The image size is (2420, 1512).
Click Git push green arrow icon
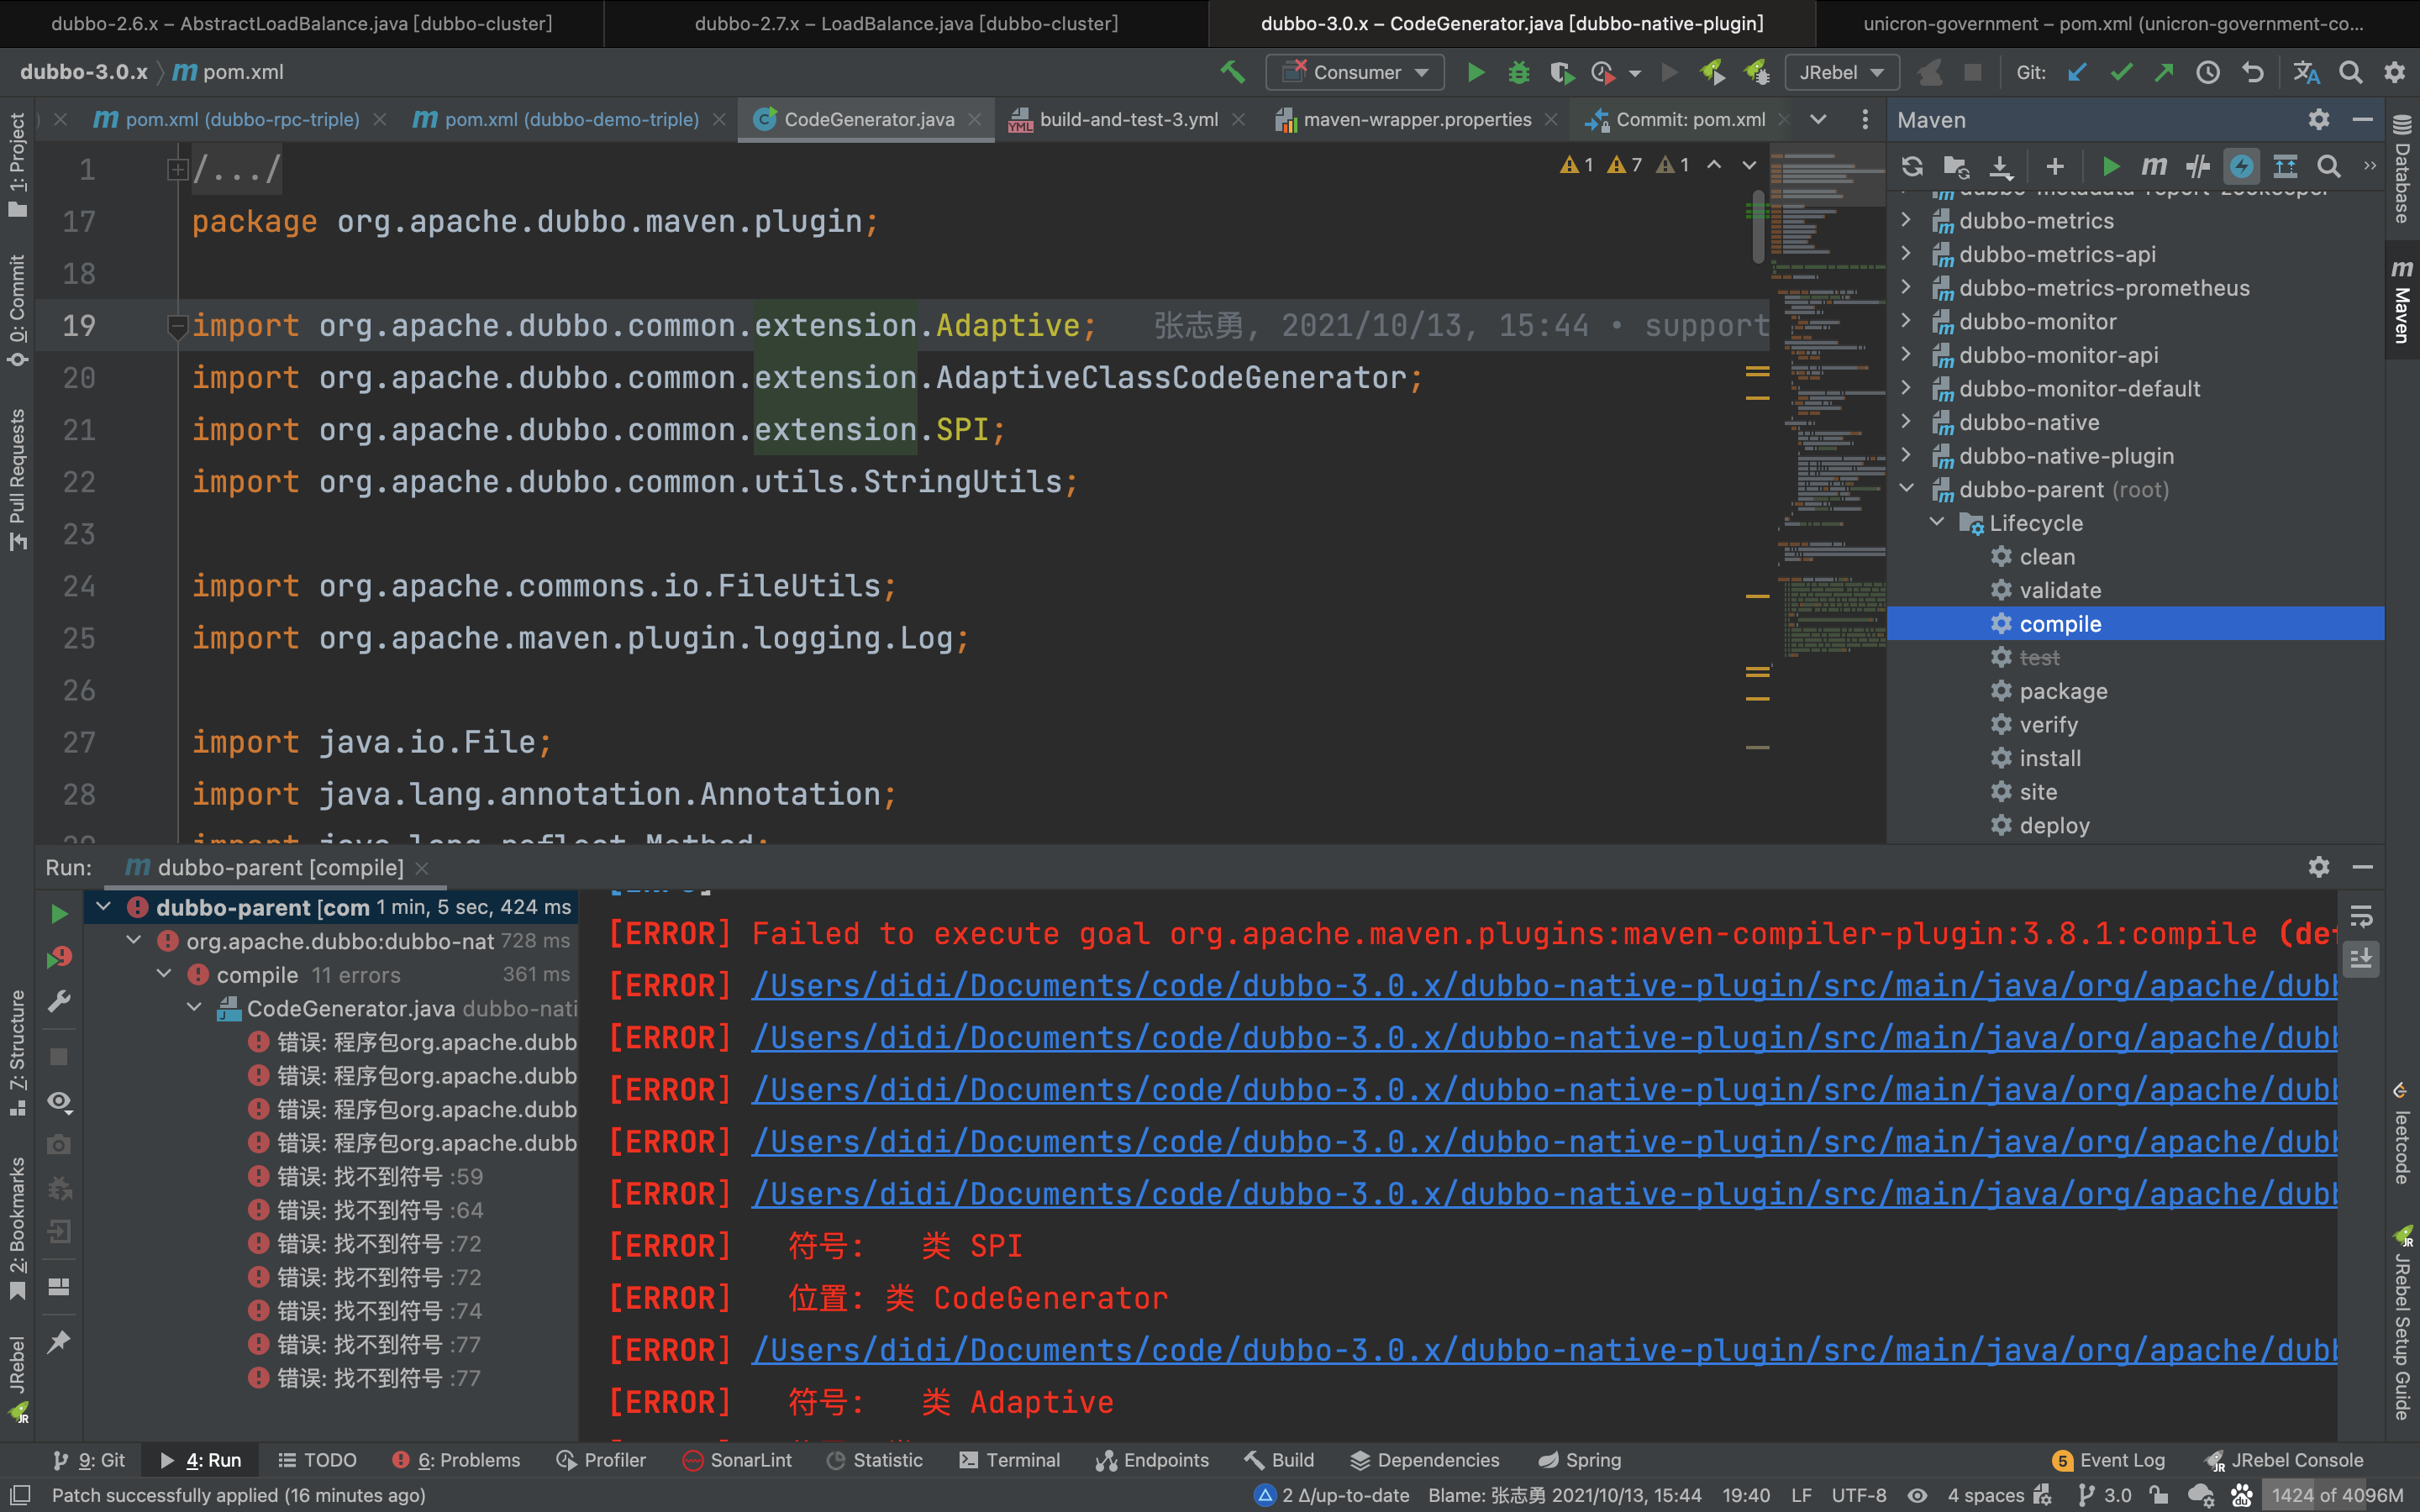click(x=2164, y=72)
